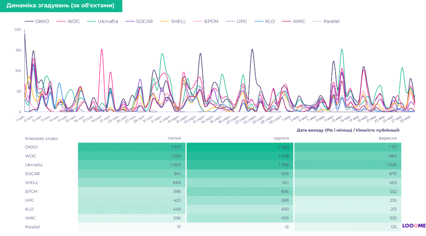The width and height of the screenshot is (426, 236).
Task: Toggle the AMIC legend entry
Action: [294, 21]
